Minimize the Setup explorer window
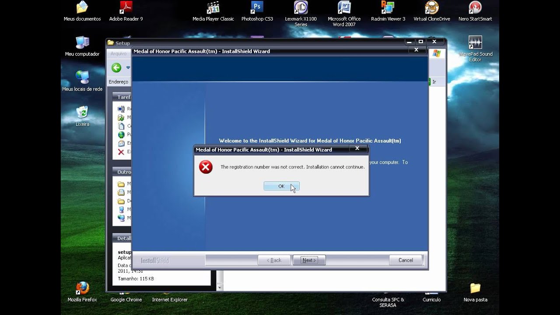560x315 pixels. tap(409, 42)
